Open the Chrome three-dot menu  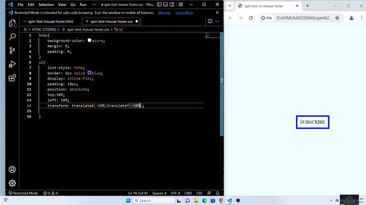361,18
